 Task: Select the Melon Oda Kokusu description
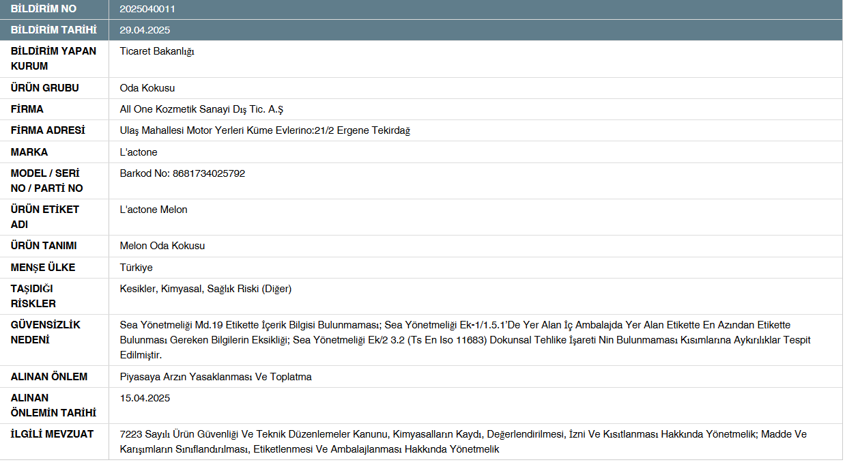tap(162, 246)
